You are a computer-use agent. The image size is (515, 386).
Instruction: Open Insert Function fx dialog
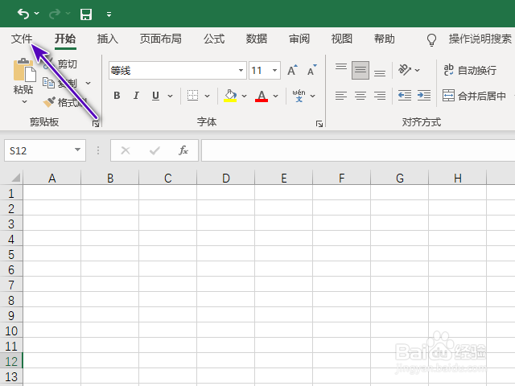(183, 150)
